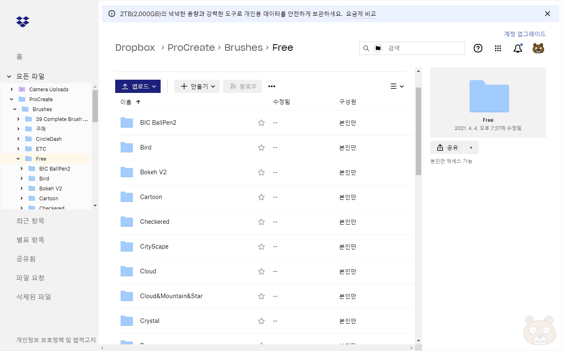The image size is (562, 351).
Task: Open the app grid launcher icon
Action: point(498,48)
